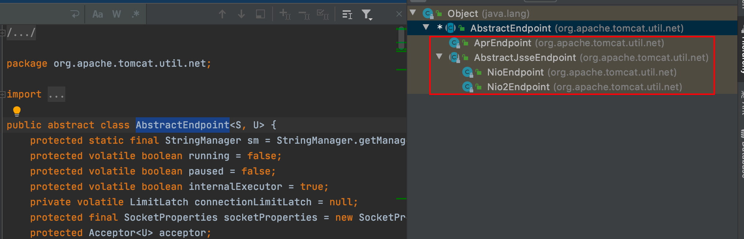This screenshot has height=239, width=744.
Task: Close the find bar
Action: 399,14
